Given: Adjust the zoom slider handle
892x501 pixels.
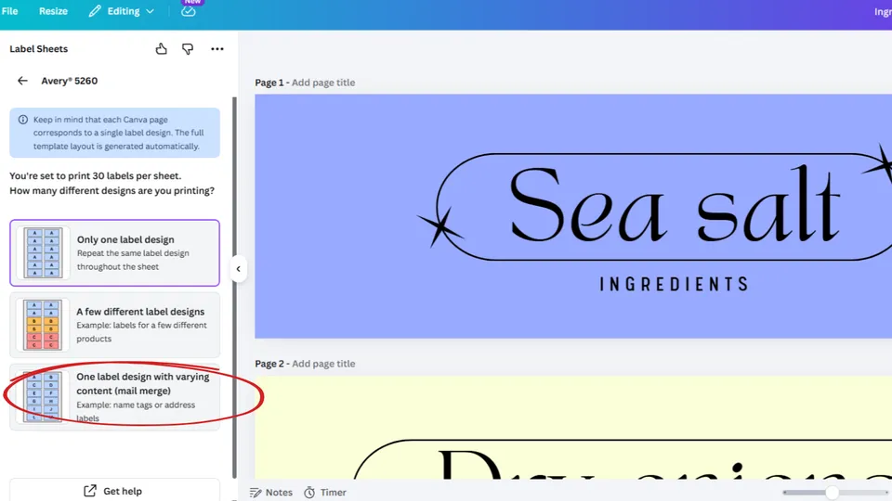Looking at the screenshot, I should (x=832, y=493).
